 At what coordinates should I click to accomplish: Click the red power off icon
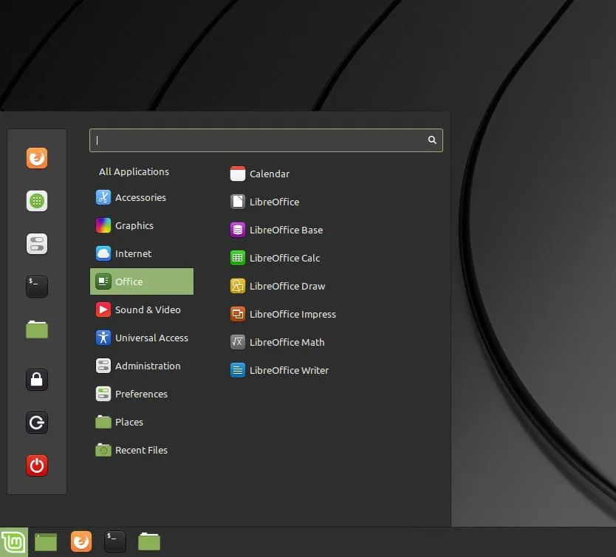click(x=37, y=465)
